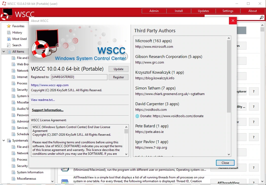Open View readme.txt link
Viewport: 266px width, 185px height.
click(43, 100)
